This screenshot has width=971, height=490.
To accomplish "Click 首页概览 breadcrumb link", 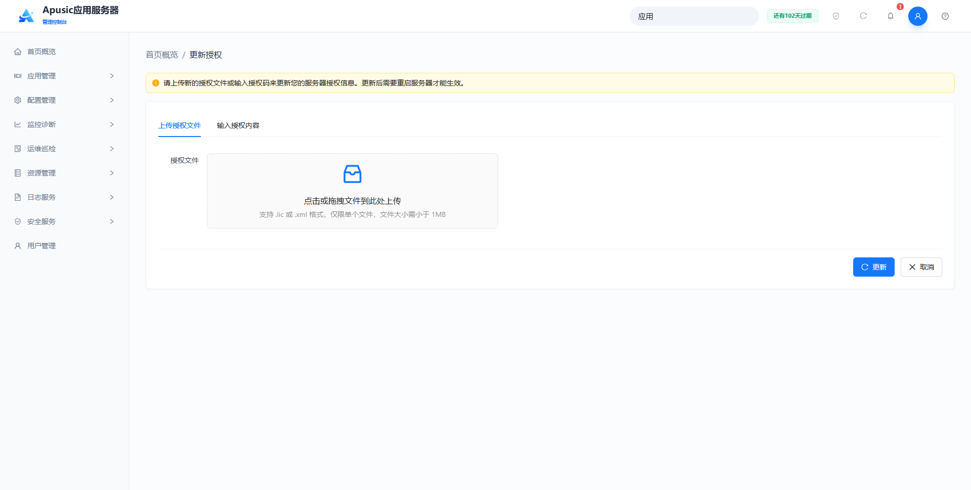I will point(162,55).
